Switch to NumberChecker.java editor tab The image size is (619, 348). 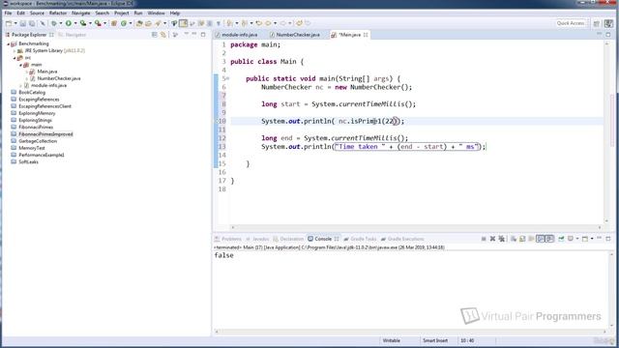coord(298,35)
